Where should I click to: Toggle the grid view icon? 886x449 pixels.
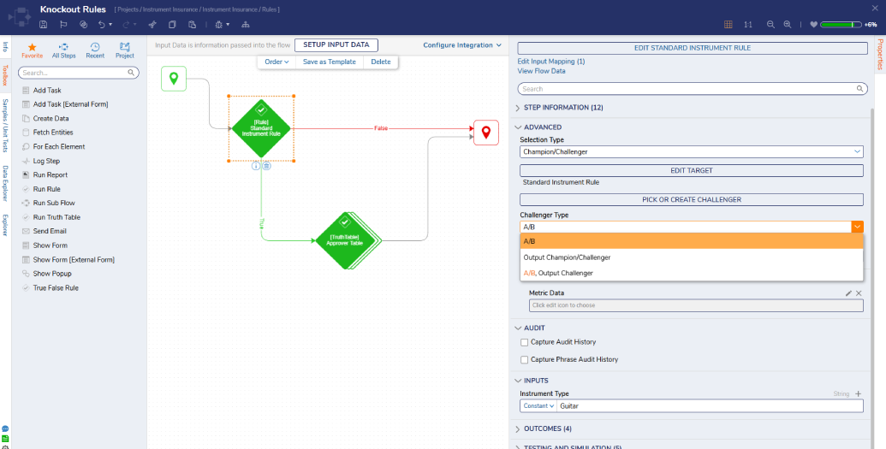click(x=728, y=24)
